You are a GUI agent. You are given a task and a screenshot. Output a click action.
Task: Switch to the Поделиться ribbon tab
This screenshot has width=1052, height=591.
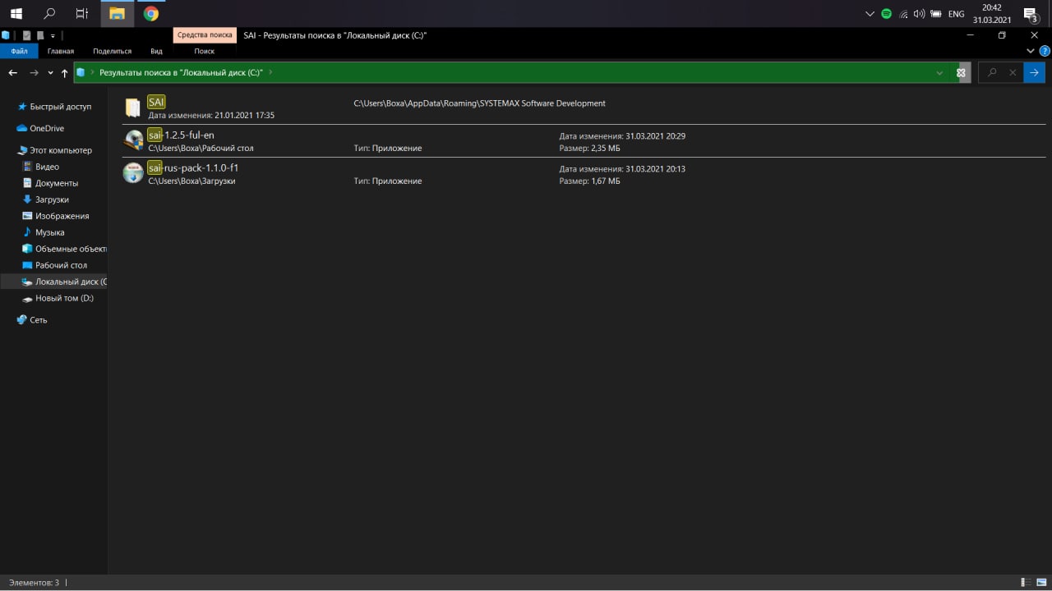[x=112, y=51]
